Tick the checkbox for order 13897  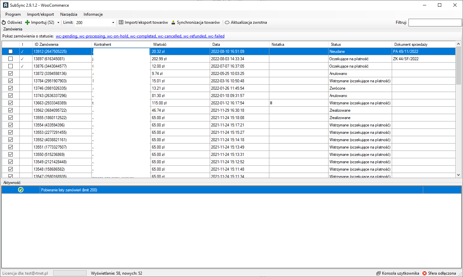point(11,59)
